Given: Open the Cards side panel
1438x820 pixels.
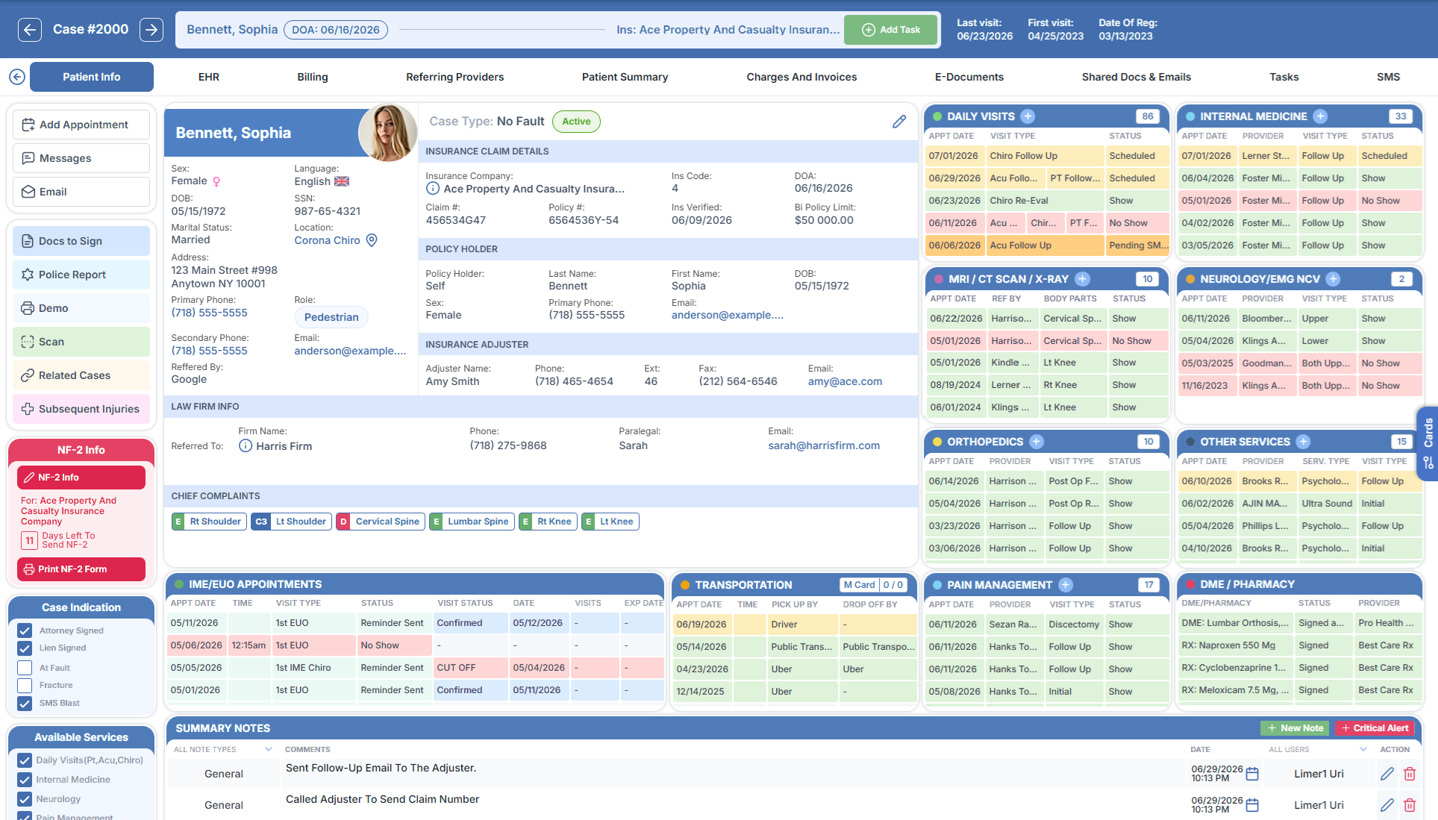Looking at the screenshot, I should 1428,444.
